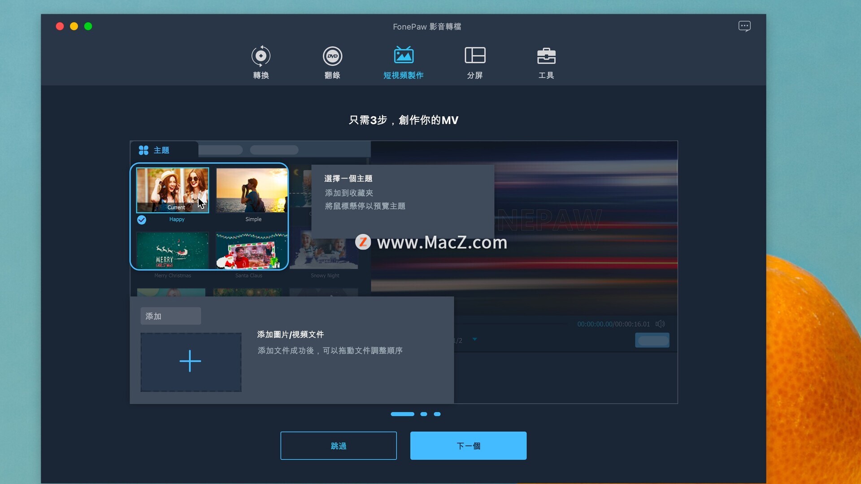The image size is (861, 484).
Task: Go to the first tutorial page indicator
Action: point(402,414)
